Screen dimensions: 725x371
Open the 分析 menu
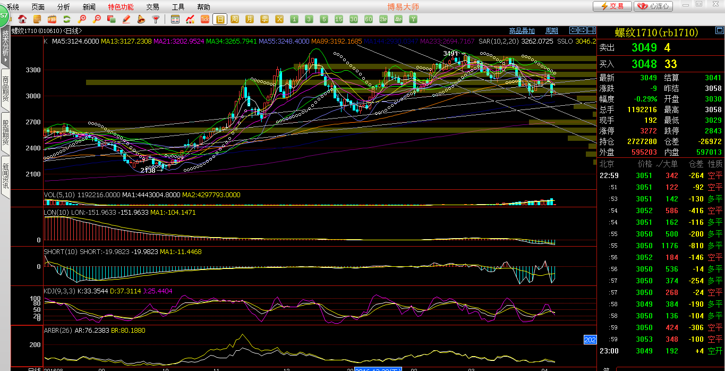pos(63,7)
